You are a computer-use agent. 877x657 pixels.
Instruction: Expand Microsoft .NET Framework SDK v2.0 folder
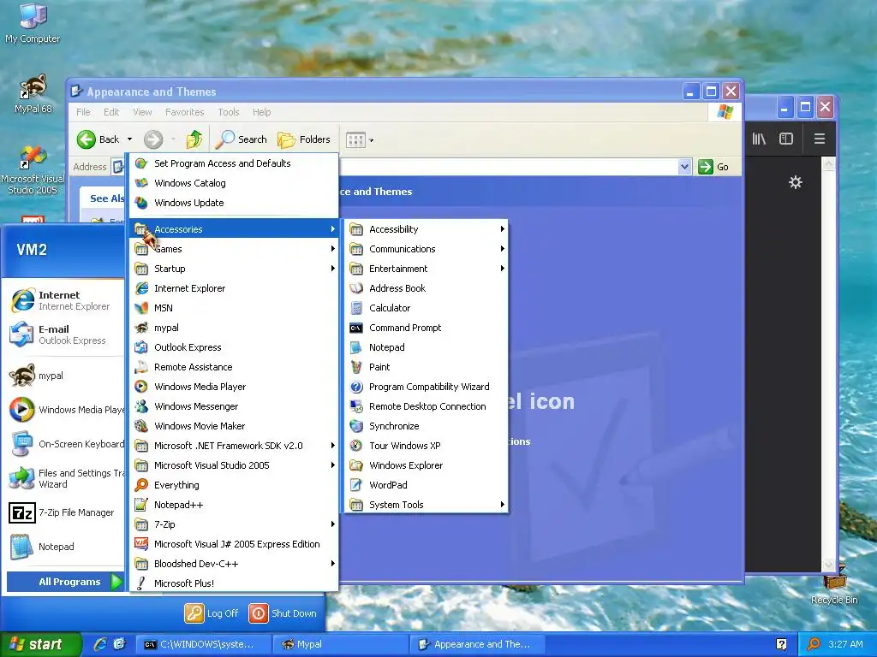[234, 445]
